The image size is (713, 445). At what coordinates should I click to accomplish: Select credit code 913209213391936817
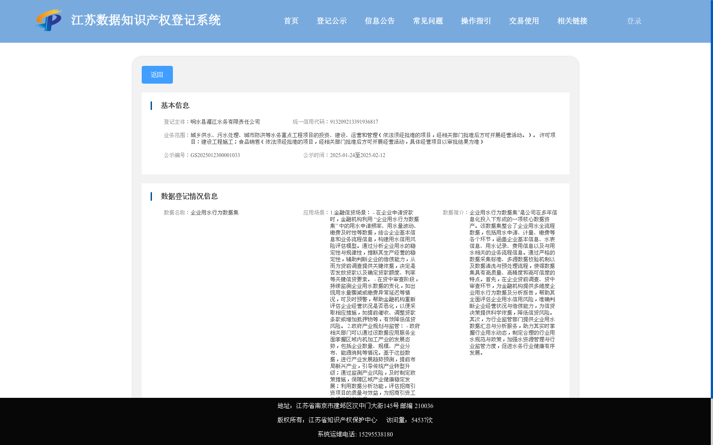[x=354, y=122]
